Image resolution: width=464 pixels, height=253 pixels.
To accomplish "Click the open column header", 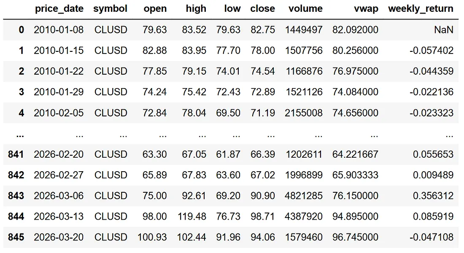I will point(155,9).
